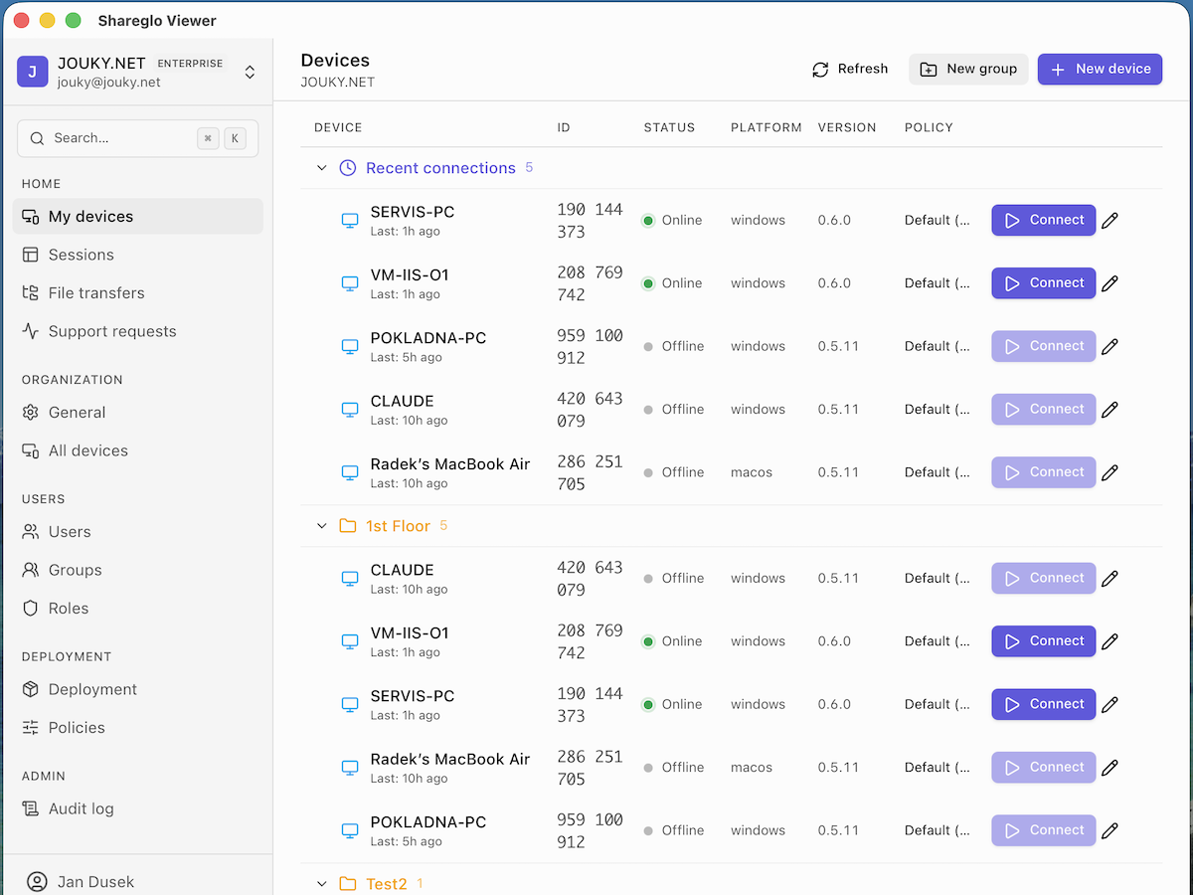Image resolution: width=1193 pixels, height=895 pixels.
Task: Collapse the Test2 group
Action: (x=321, y=883)
